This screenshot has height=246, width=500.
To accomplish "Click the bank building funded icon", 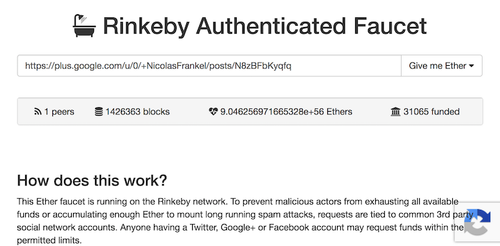I will [395, 112].
